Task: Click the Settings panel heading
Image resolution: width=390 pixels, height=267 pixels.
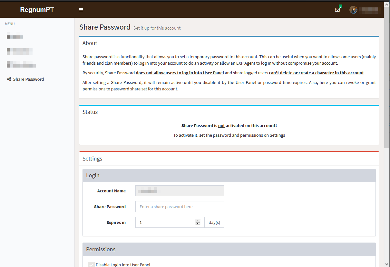Action: tap(92, 159)
